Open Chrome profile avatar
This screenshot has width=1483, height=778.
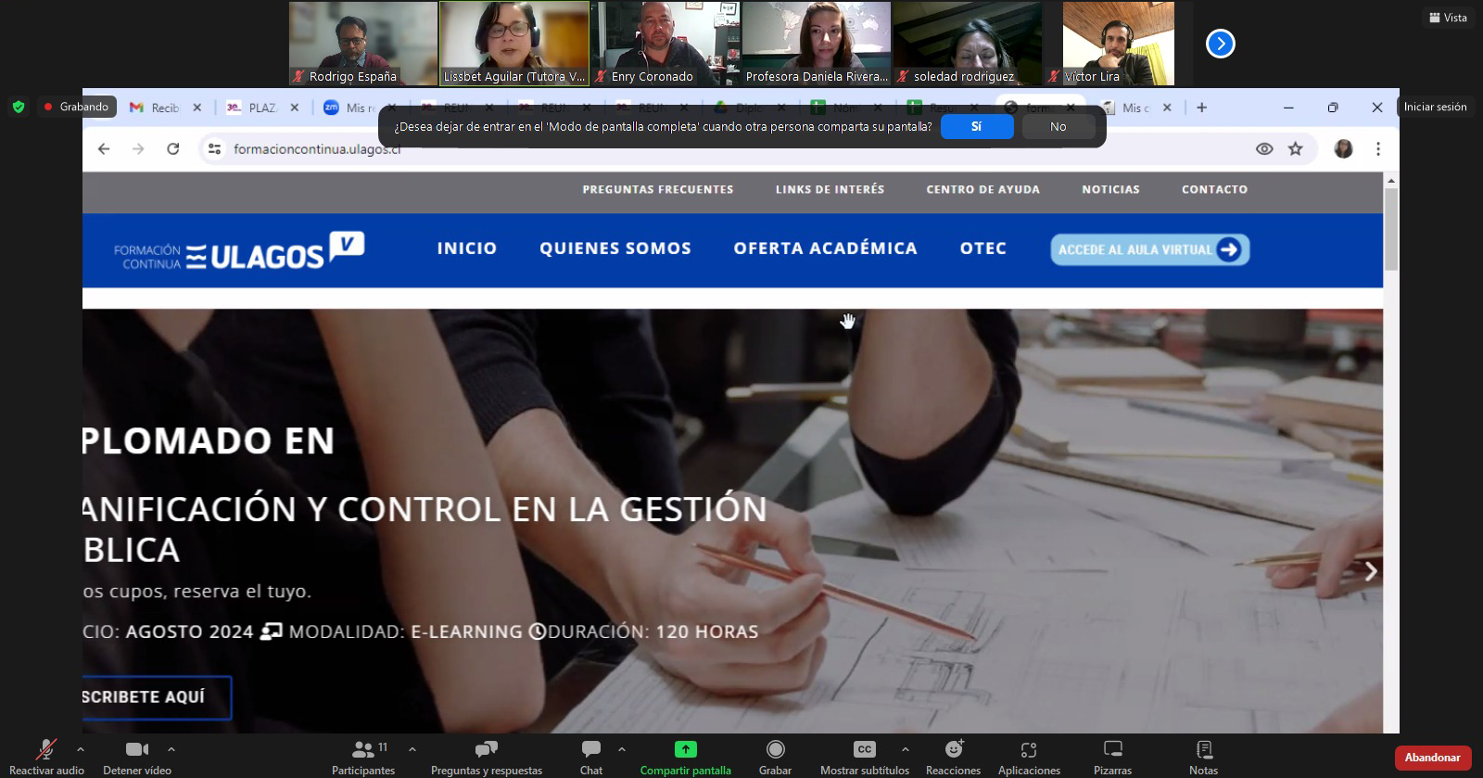click(1343, 148)
